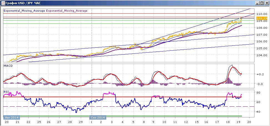Select the purple Exponential_Moving_Average legend label
Screen dimensions: 270x126
coord(67,11)
